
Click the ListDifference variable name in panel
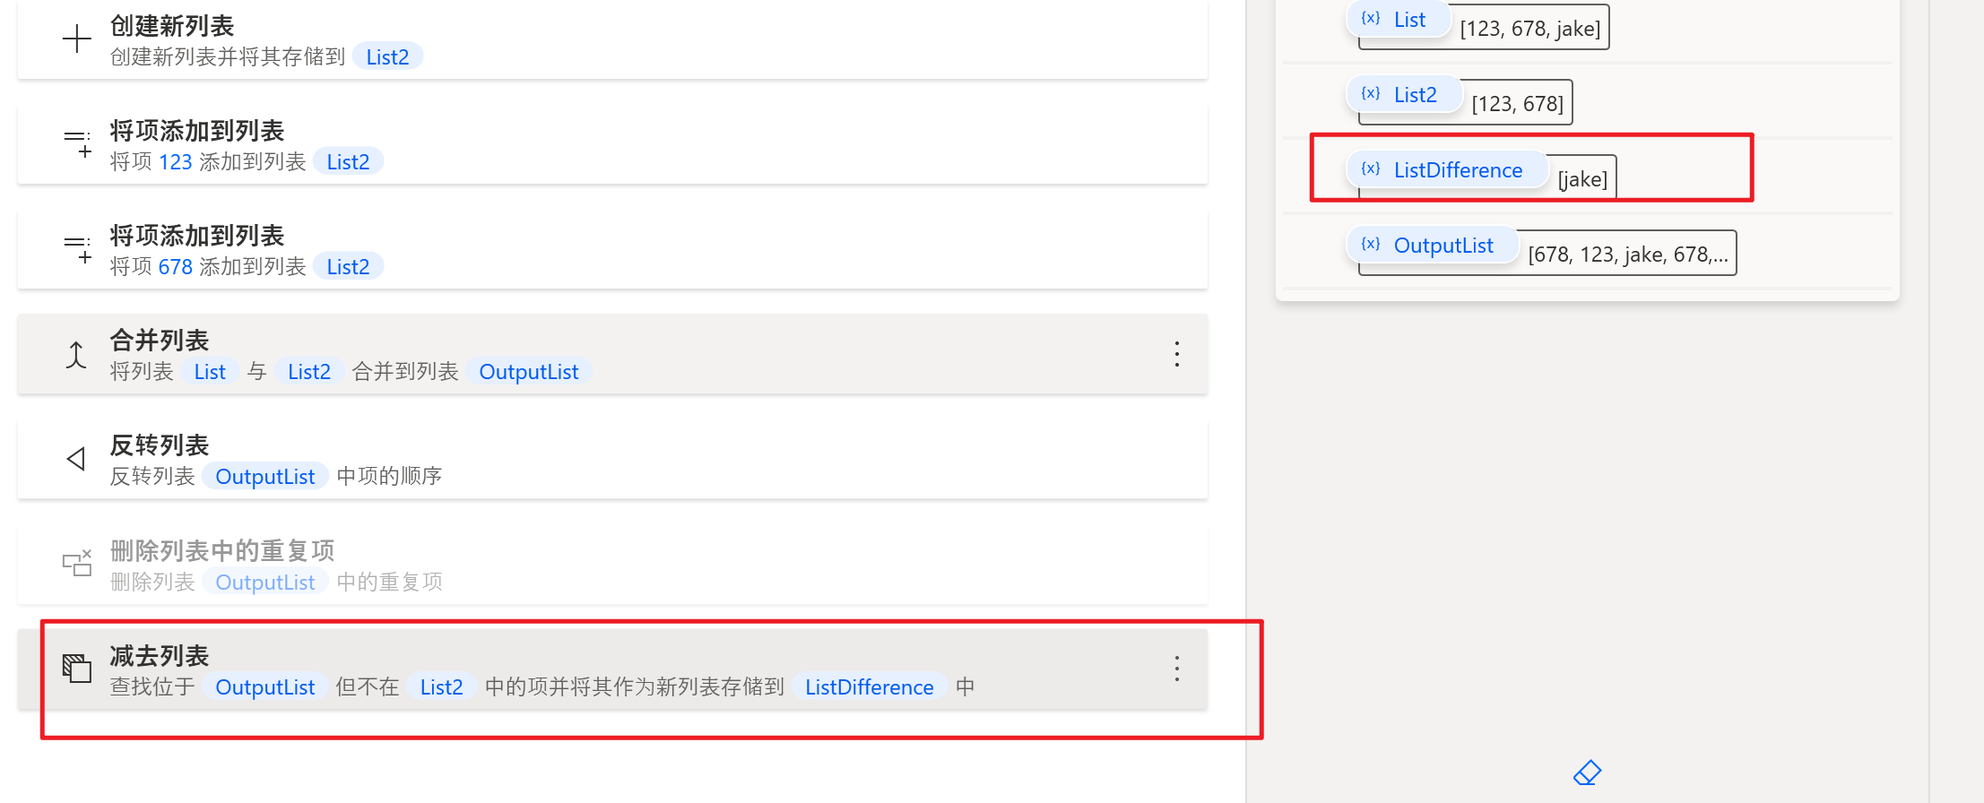pos(1458,170)
